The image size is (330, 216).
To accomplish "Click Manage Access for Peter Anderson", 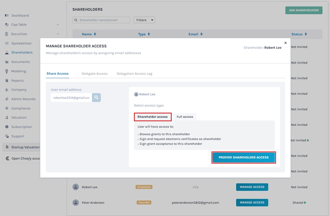I will (x=252, y=203).
